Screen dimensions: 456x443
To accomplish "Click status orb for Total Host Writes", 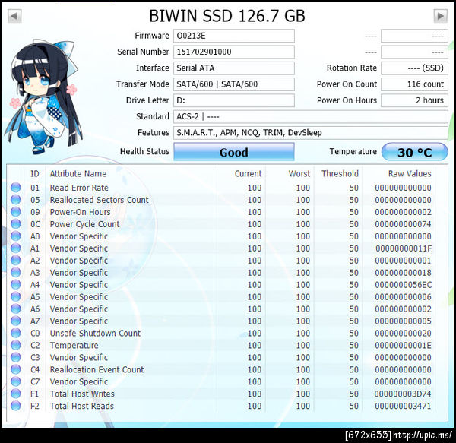I will [16, 394].
